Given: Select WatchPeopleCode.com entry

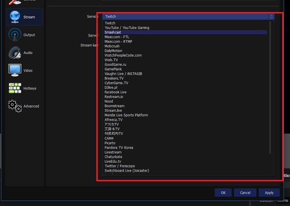Looking at the screenshot, I should coord(185,55).
